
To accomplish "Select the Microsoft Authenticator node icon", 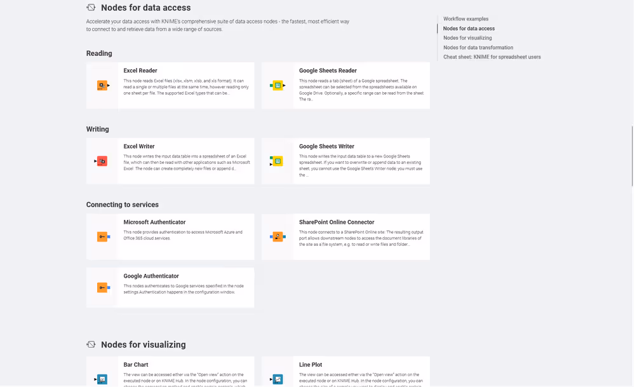I will point(102,237).
